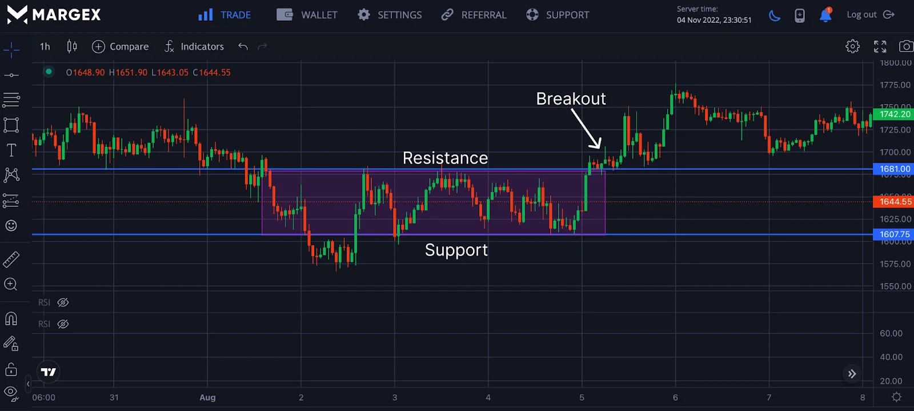The height and width of the screenshot is (411, 914).
Task: Open the emoji icons tool
Action: [11, 225]
